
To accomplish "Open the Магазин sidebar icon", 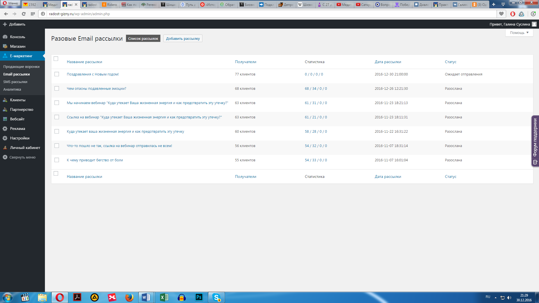I will 5,46.
